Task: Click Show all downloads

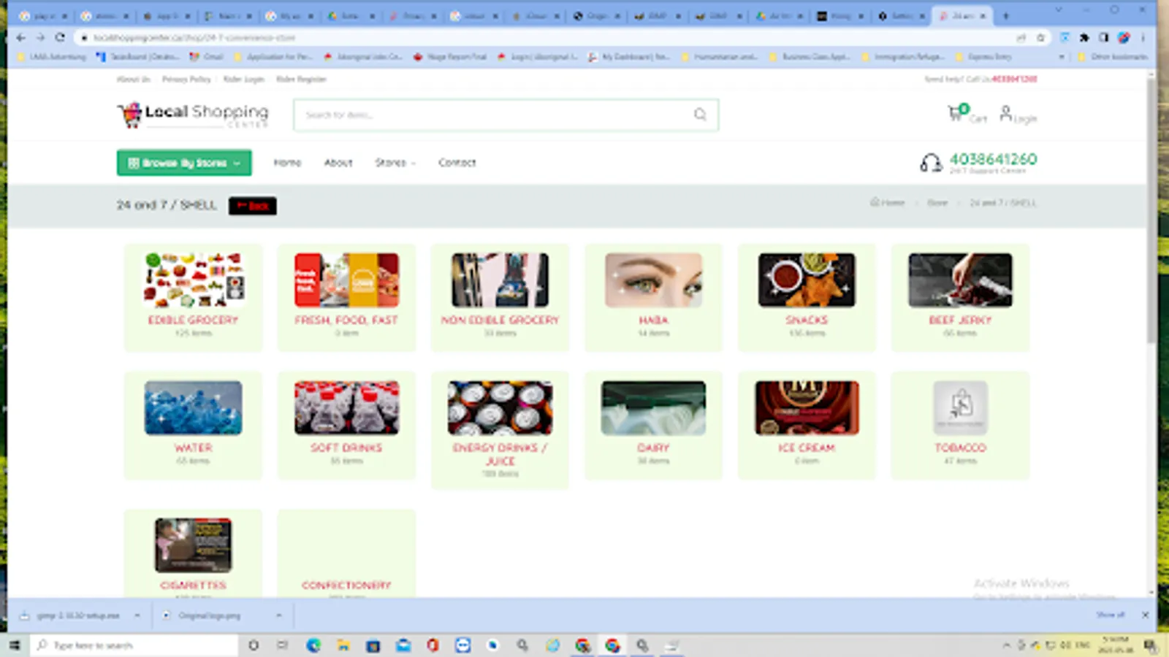Action: [1111, 615]
